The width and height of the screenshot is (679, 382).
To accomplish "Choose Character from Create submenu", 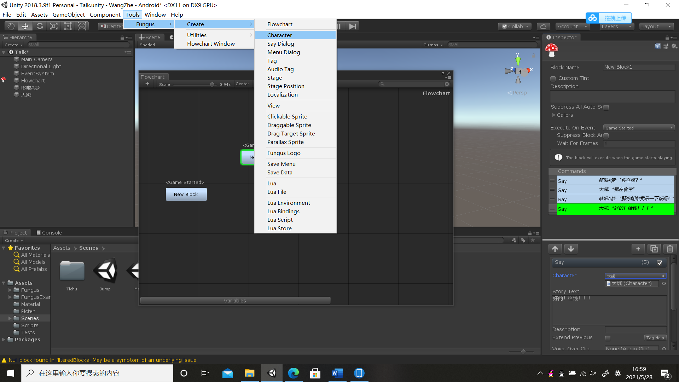I will 279,35.
